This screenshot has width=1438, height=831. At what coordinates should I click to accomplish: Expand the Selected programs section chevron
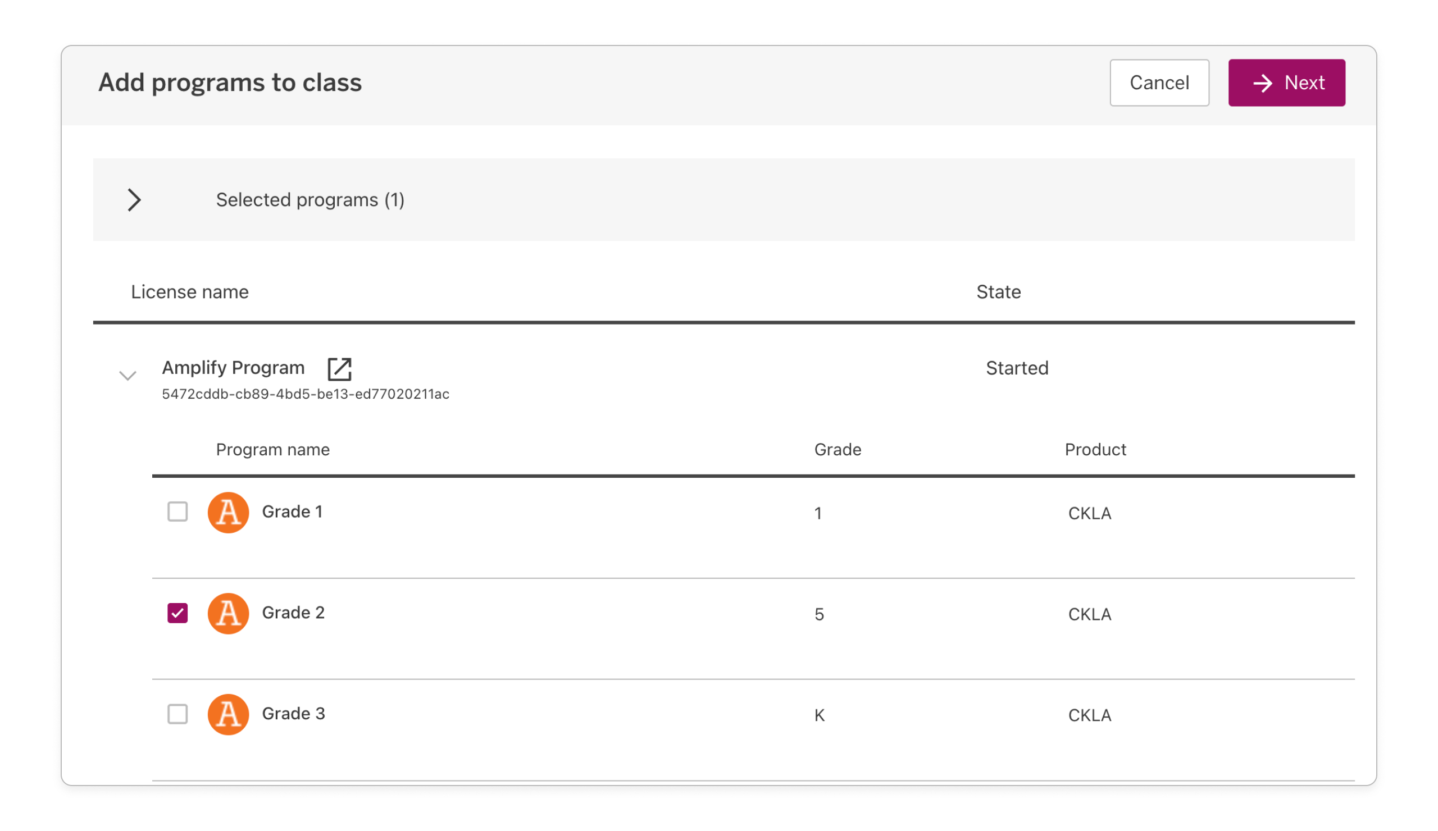click(x=134, y=200)
